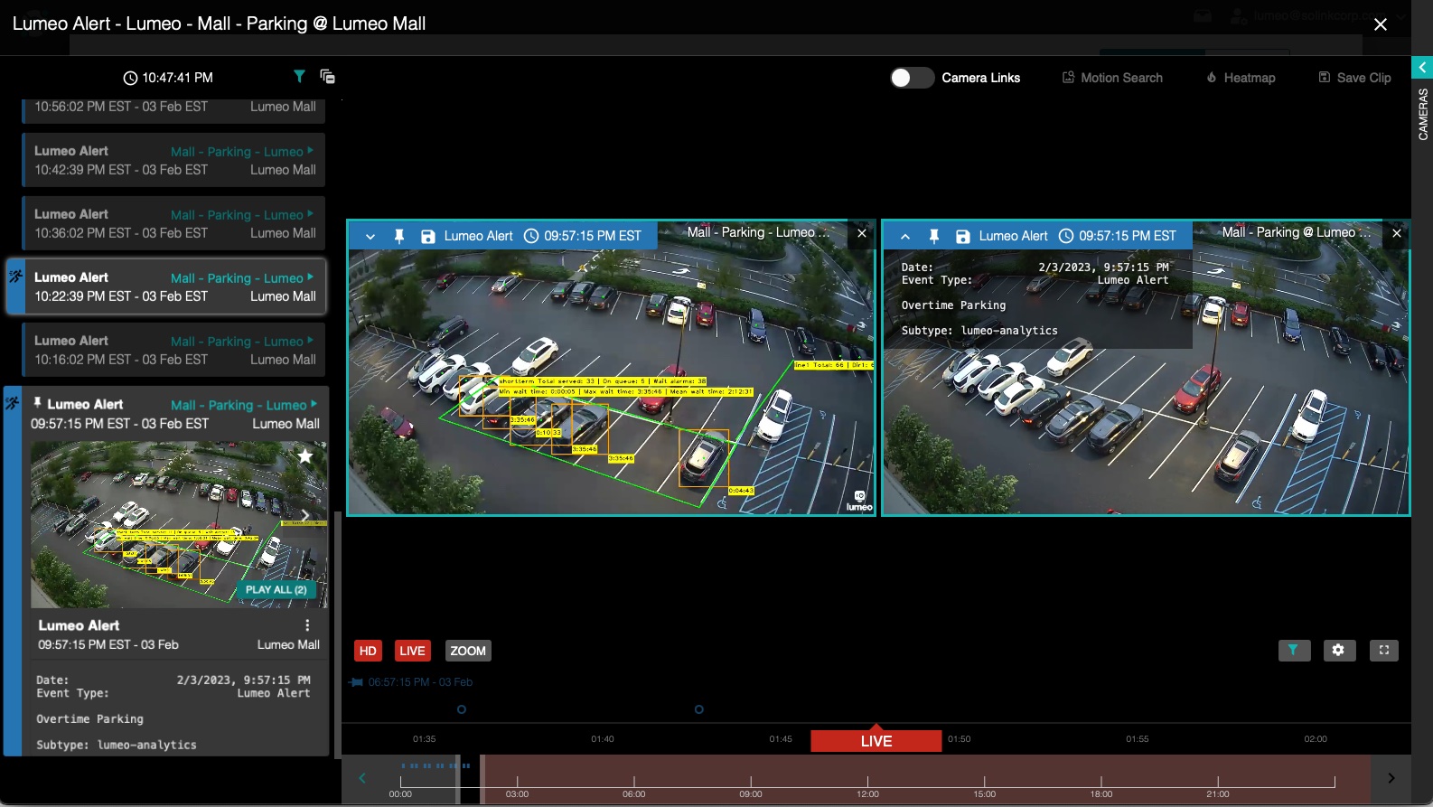This screenshot has height=807, width=1433.
Task: Enter fullscreen video view
Action: pos(1383,650)
